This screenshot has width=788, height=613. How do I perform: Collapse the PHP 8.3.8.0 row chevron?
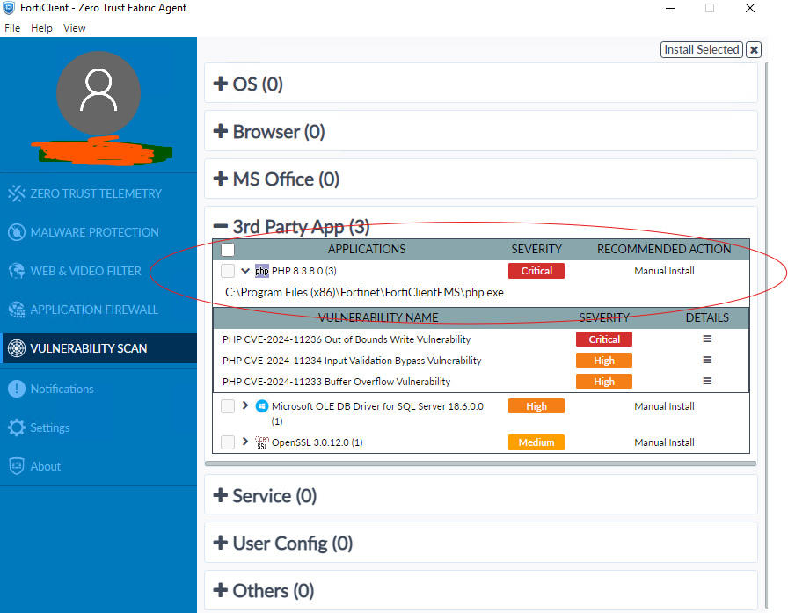click(245, 271)
